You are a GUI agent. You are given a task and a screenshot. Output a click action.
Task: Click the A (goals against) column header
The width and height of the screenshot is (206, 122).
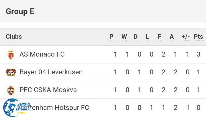click(x=172, y=37)
